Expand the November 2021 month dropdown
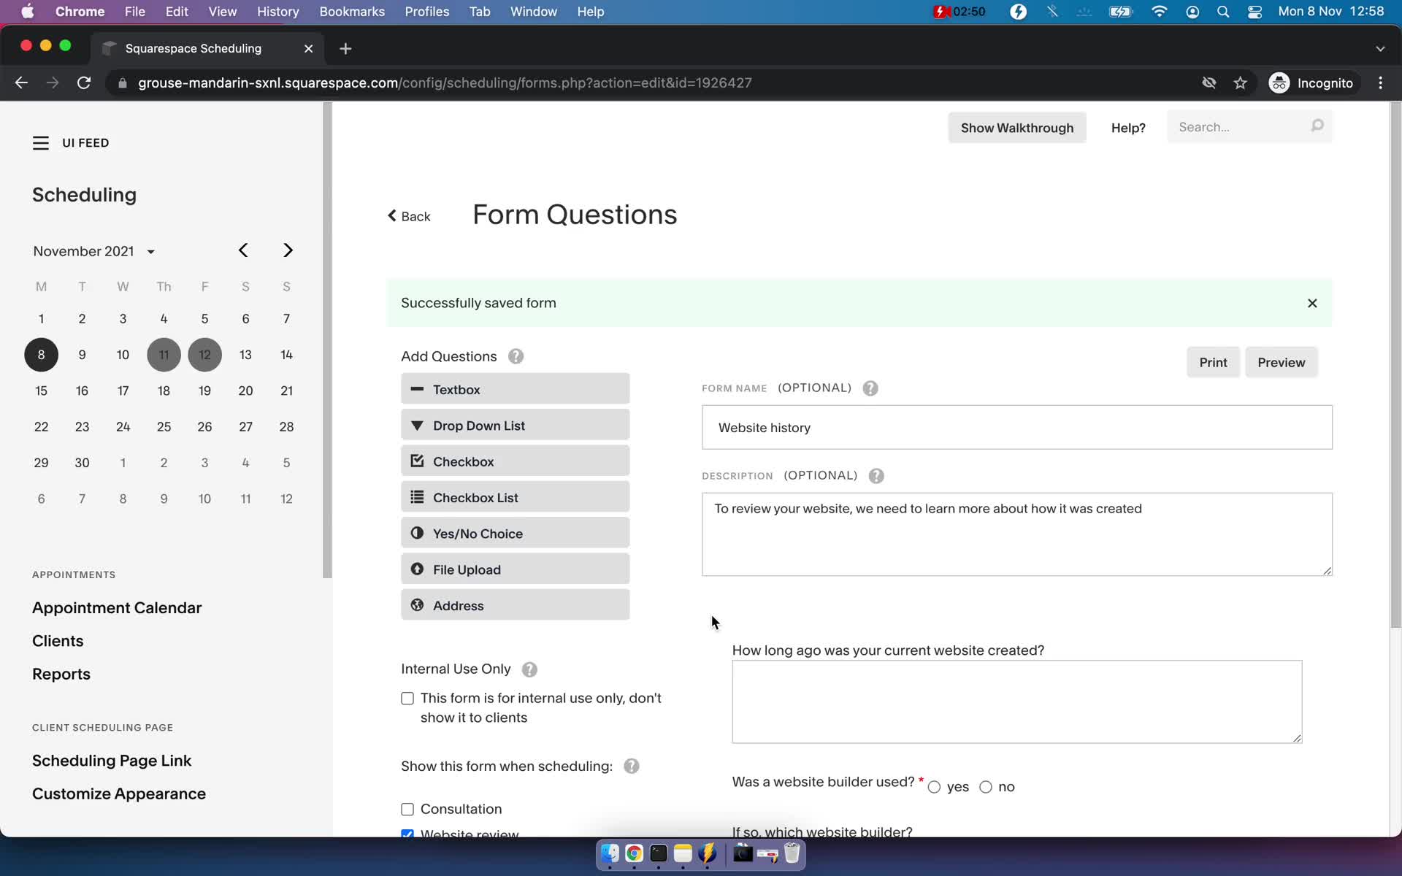Viewport: 1402px width, 876px height. [x=150, y=250]
